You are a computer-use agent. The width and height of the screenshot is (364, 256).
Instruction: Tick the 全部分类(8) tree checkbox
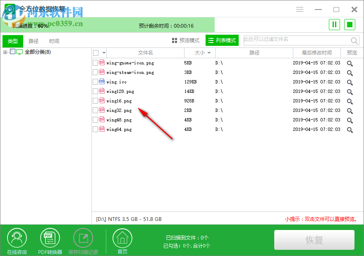click(12, 52)
